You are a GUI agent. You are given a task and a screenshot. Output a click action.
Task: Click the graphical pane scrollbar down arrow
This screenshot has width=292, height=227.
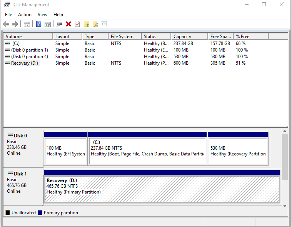point(285,205)
